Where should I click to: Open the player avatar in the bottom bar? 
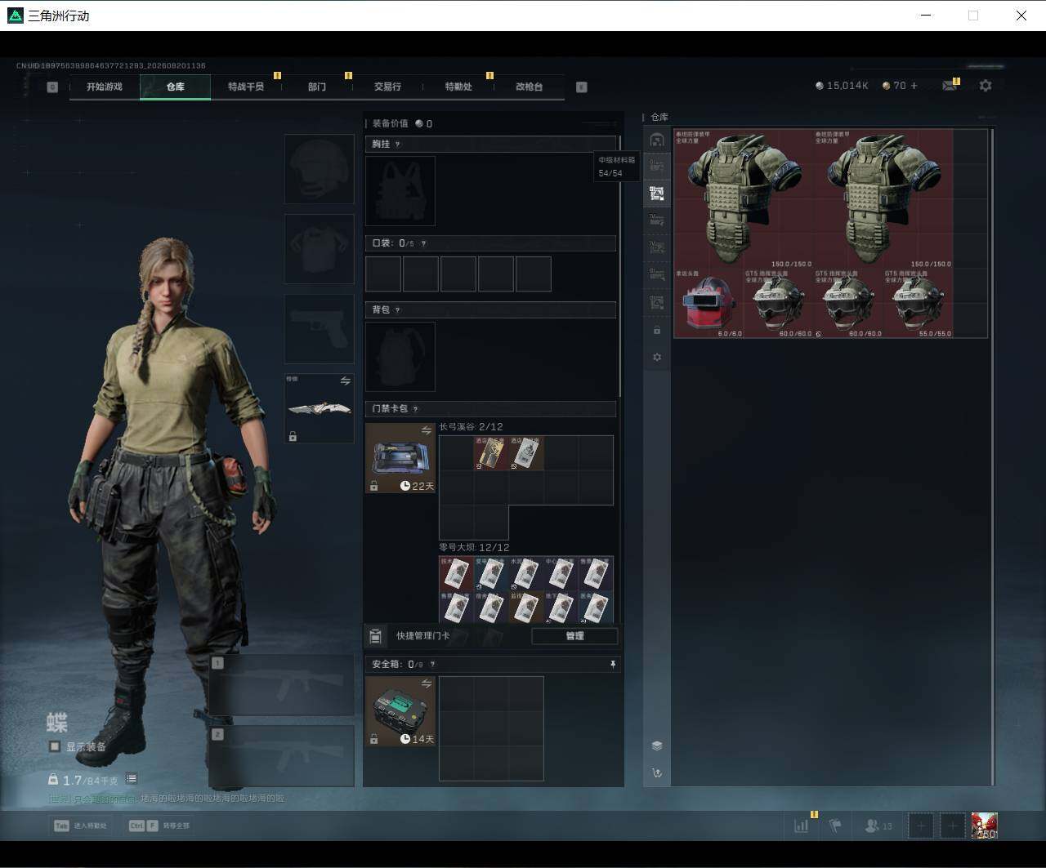click(984, 826)
